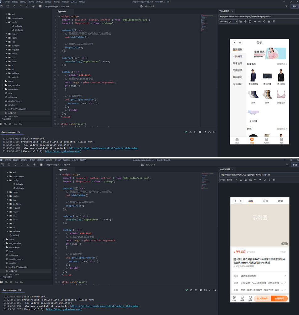Click the 加入购物车 add to cart button
This screenshot has height=315, width=299.
coord(263,298)
